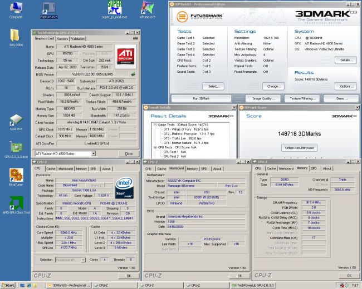Click the 148718 3DMarks score text
362x289 pixels.
[x=299, y=134]
